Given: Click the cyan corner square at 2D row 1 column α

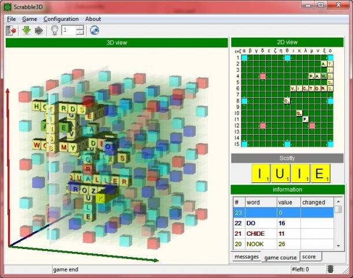Looking at the screenshot, I should (x=244, y=58).
